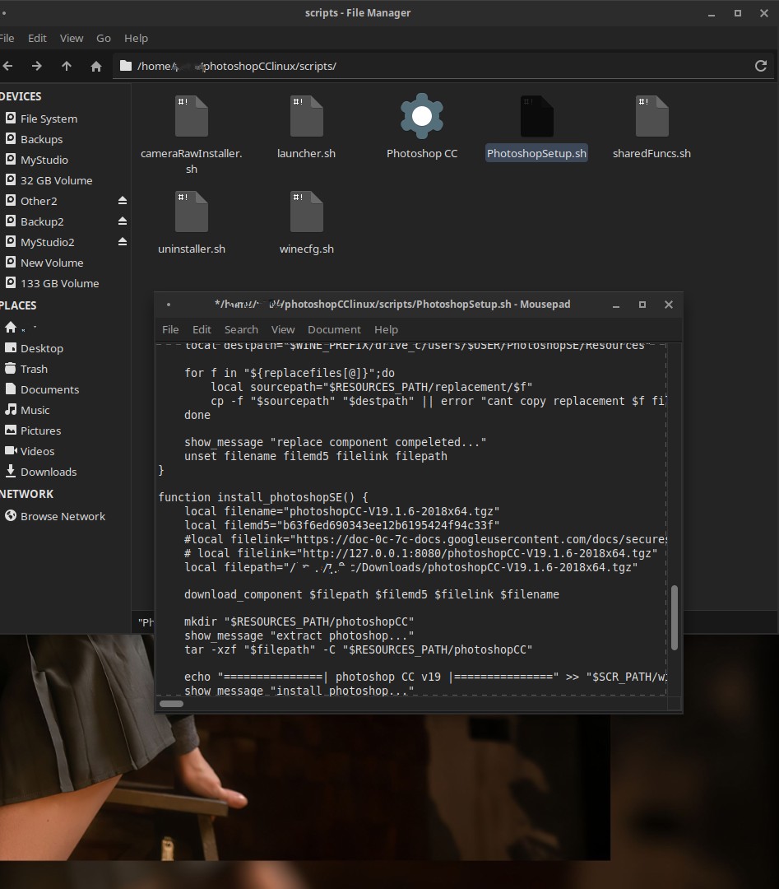This screenshot has height=889, width=779.
Task: Open Mousepad File menu
Action: (x=170, y=329)
